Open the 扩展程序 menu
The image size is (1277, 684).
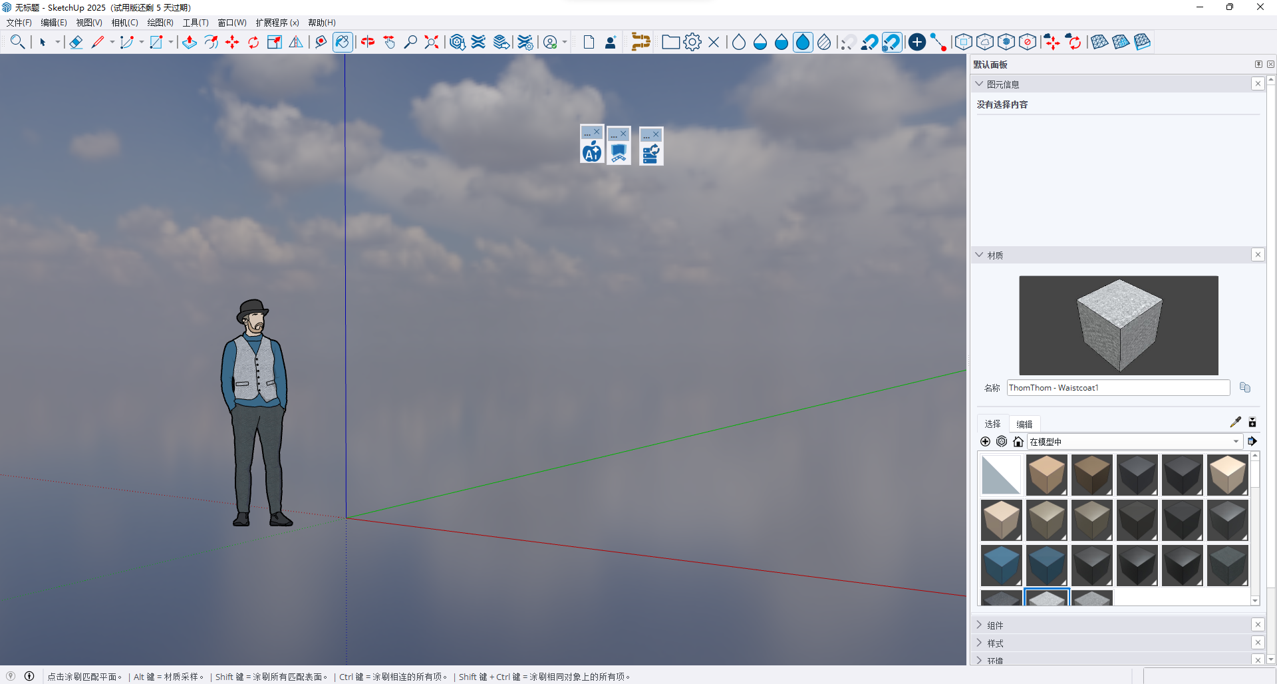277,23
